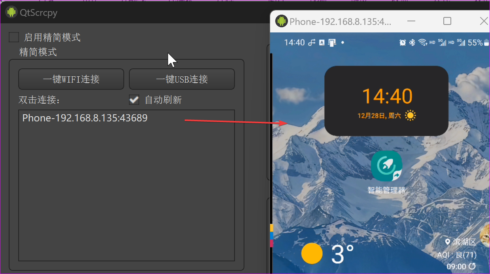490x274 pixels.
Task: Open the QtScrcpy Android logo icon
Action: pos(11,12)
